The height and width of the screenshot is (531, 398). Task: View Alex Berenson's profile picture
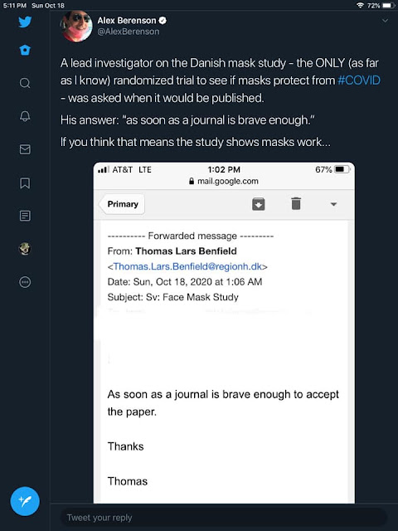76,26
